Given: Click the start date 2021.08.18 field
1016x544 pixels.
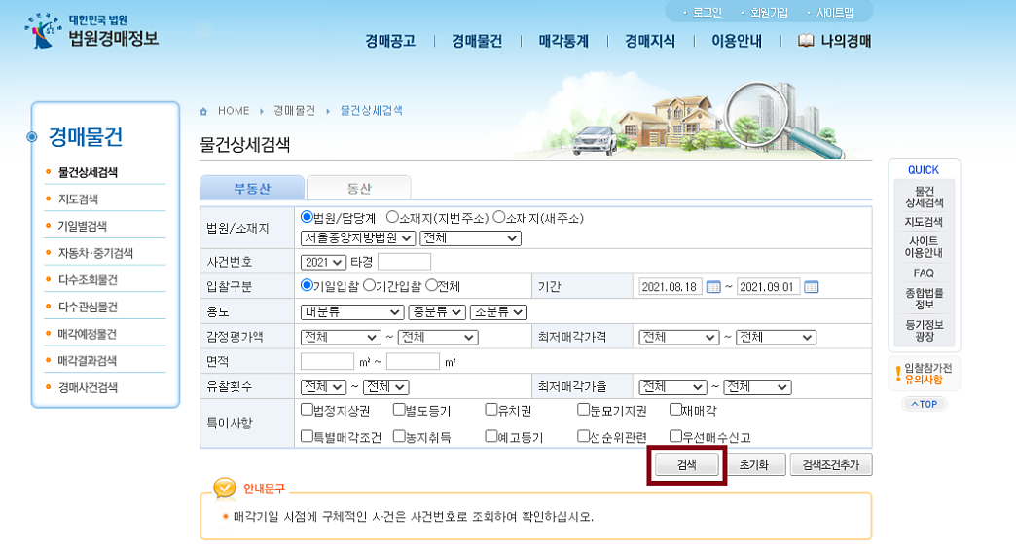Looking at the screenshot, I should (670, 286).
